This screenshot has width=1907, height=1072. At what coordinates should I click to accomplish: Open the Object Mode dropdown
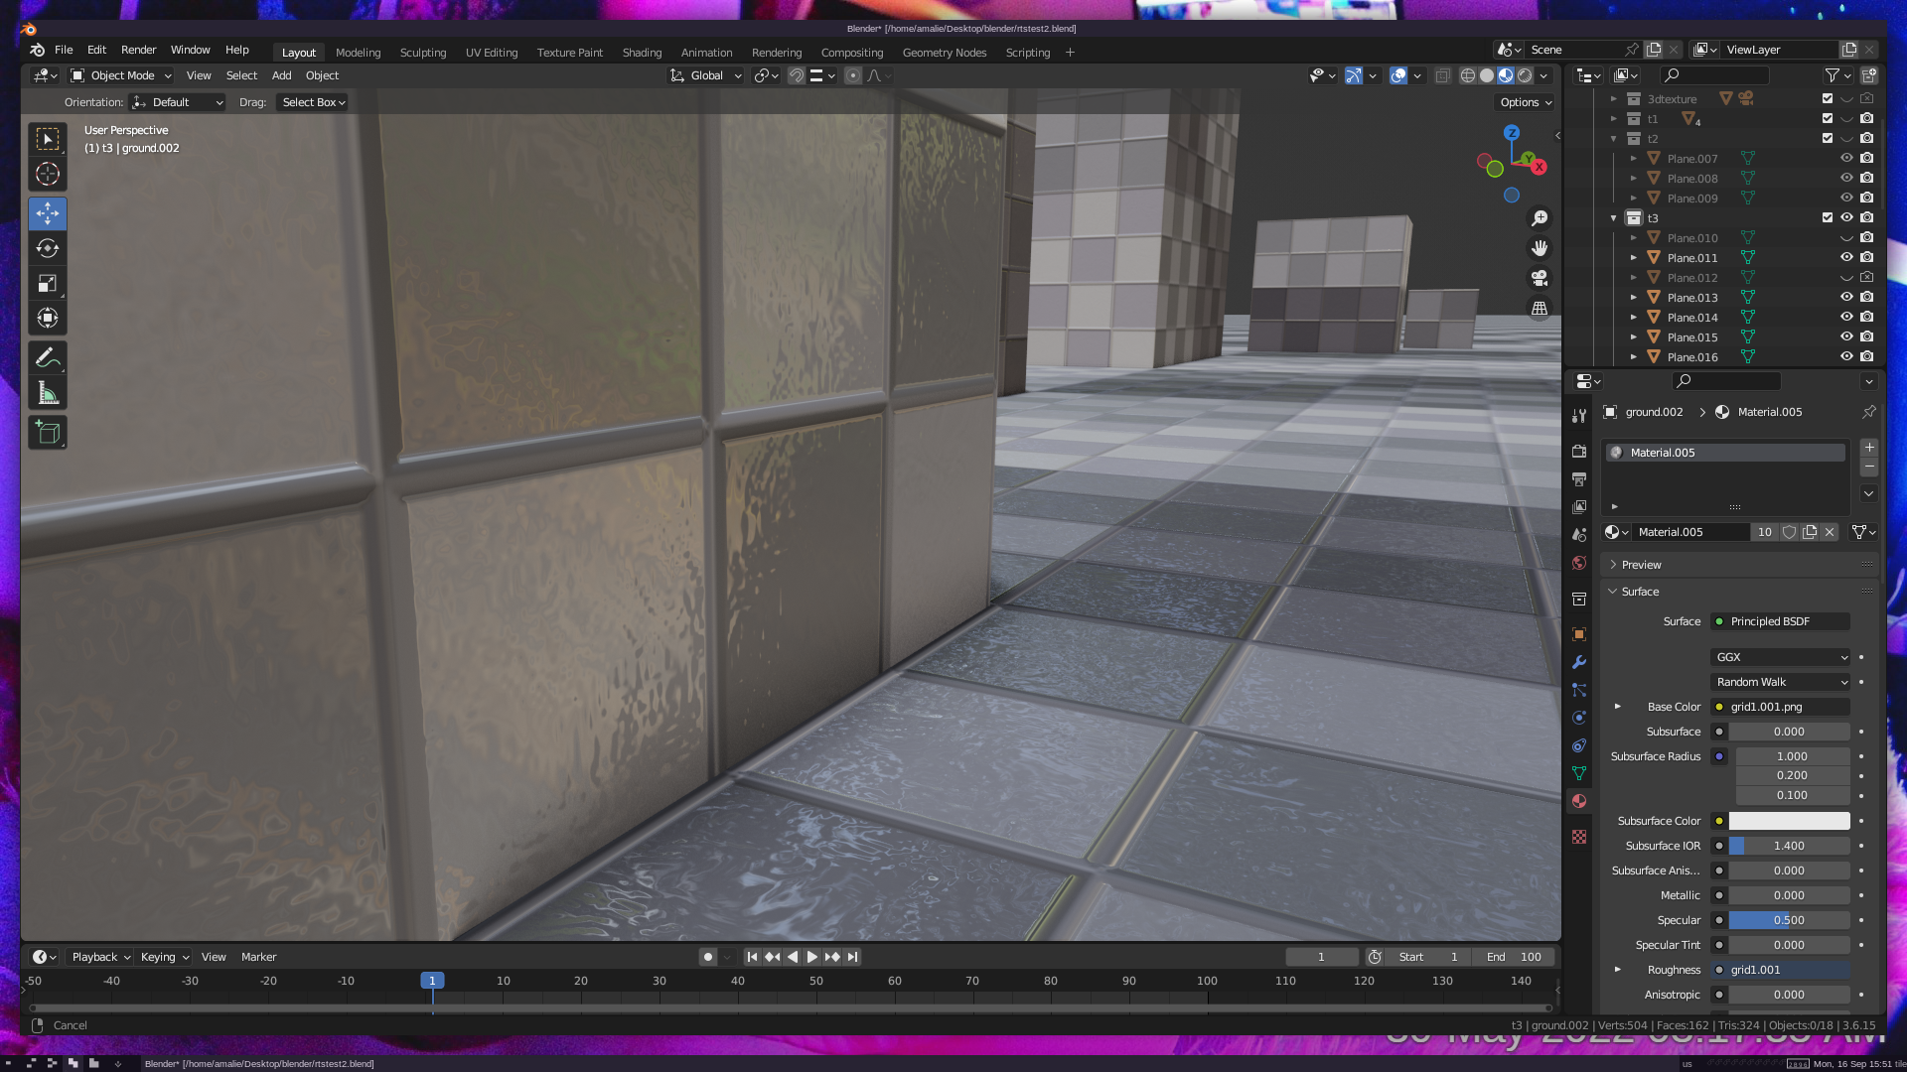pos(121,75)
